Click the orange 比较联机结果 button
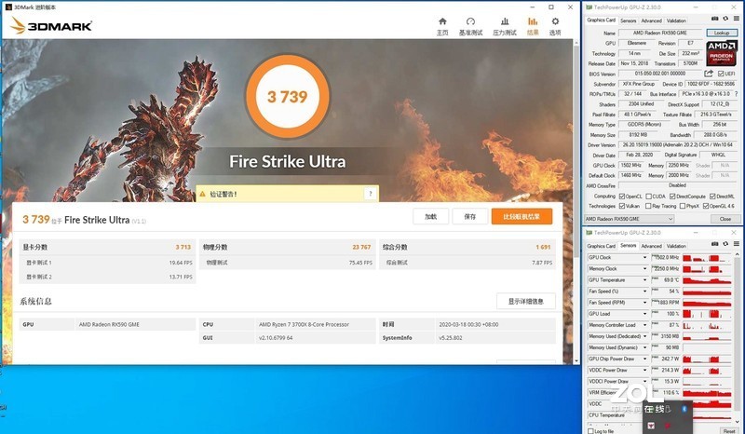This screenshot has height=434, width=745. coord(521,217)
